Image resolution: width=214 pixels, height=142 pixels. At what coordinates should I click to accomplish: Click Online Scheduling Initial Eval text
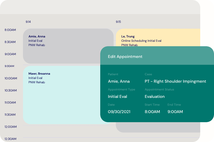point(141,41)
